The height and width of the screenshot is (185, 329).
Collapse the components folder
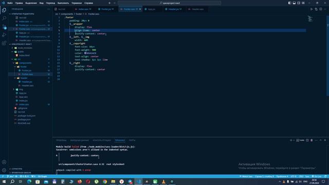25,63
